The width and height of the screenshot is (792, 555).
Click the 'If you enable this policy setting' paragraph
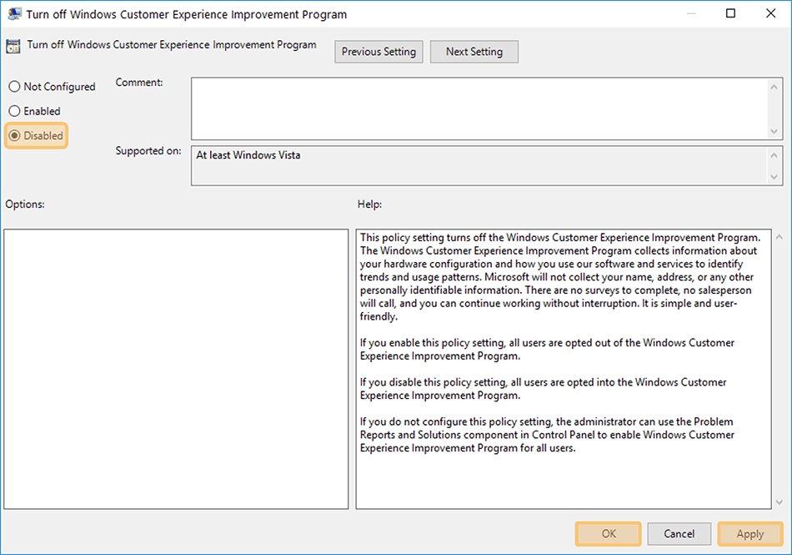[547, 350]
